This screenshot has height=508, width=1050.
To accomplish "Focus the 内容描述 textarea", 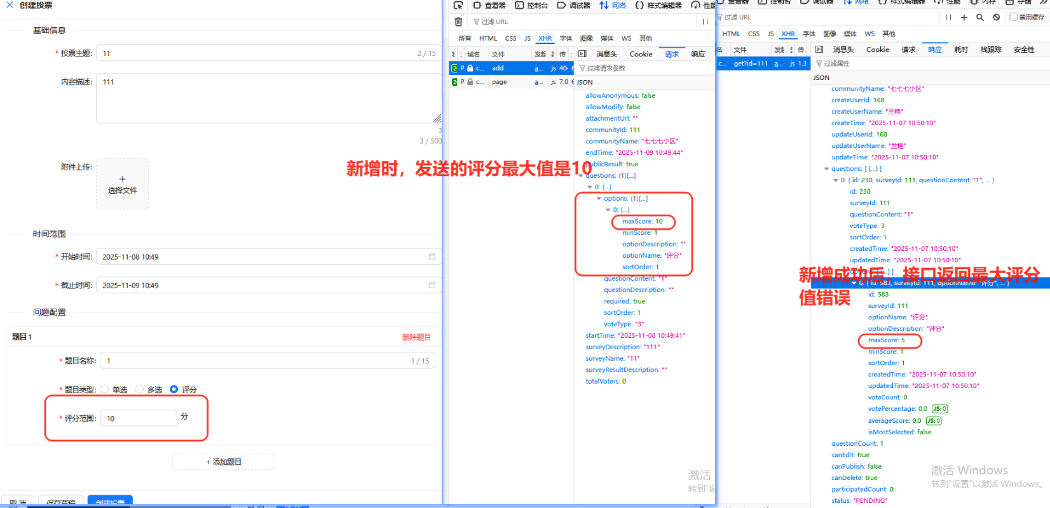I will pos(269,98).
